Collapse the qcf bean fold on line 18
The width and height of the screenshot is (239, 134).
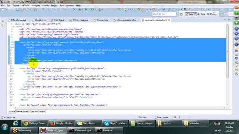click(x=13, y=68)
